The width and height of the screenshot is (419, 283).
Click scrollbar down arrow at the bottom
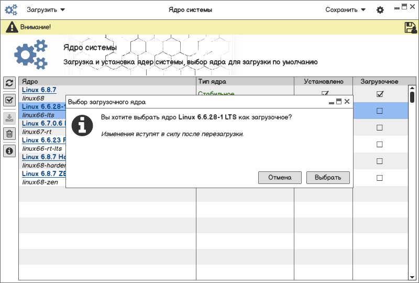(412, 276)
